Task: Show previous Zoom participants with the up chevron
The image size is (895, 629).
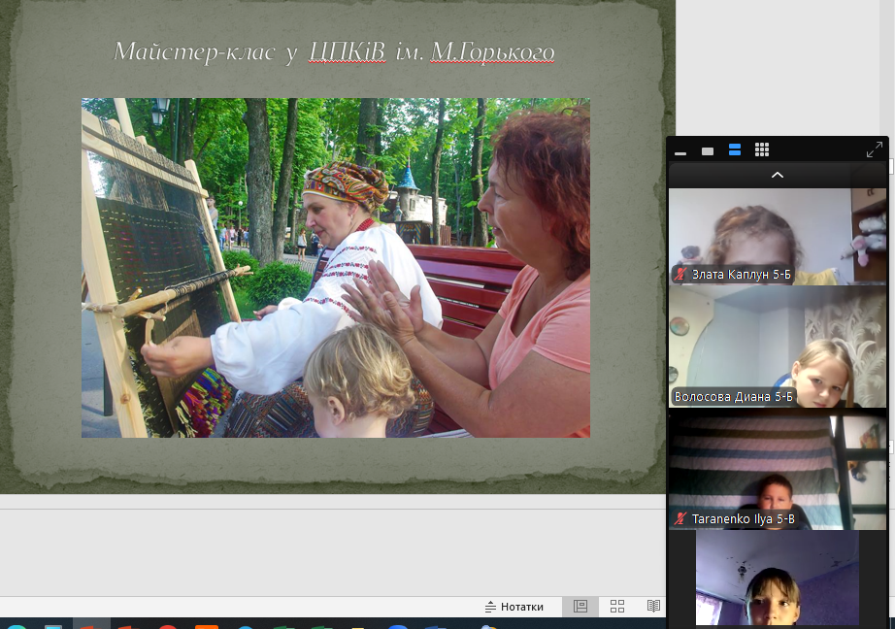Action: [x=777, y=176]
